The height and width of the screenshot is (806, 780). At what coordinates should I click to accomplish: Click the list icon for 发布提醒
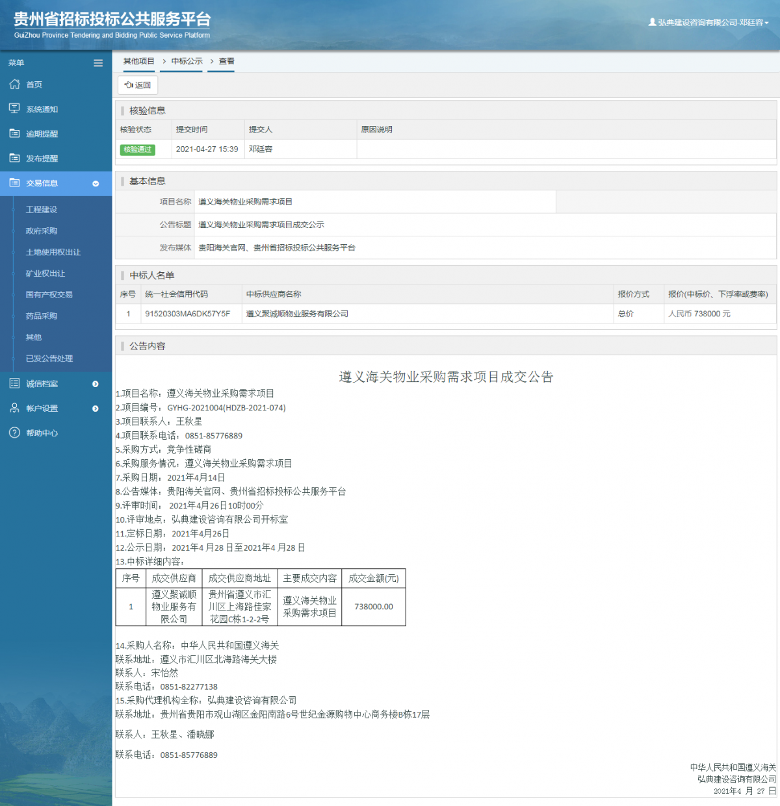(x=14, y=158)
